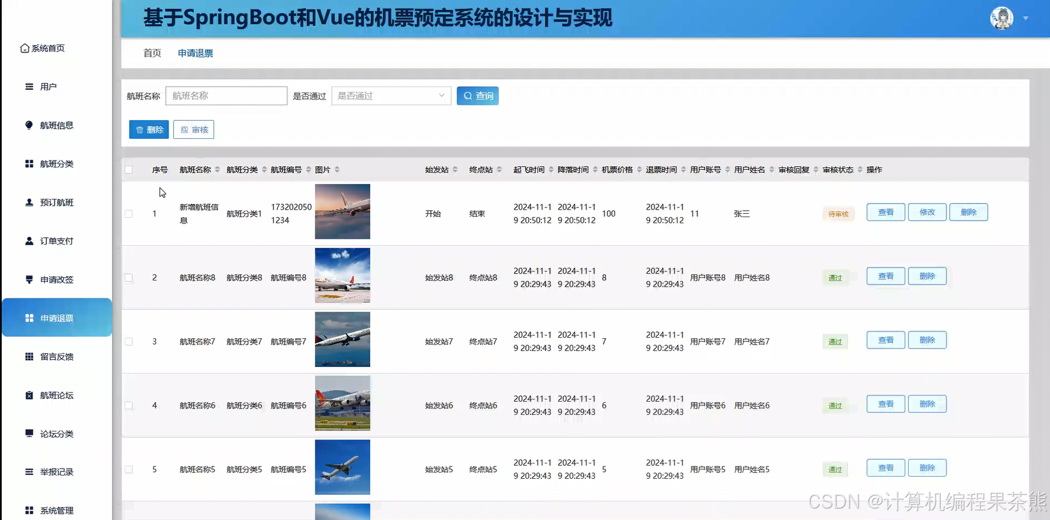This screenshot has height=520, width=1050.
Task: Click the 审核 button
Action: pyautogui.click(x=194, y=130)
